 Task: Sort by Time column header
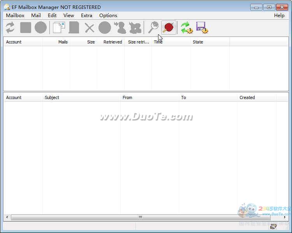point(171,42)
